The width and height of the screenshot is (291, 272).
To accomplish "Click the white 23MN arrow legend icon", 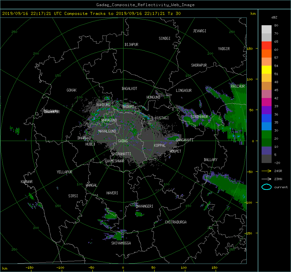I will tap(266, 179).
